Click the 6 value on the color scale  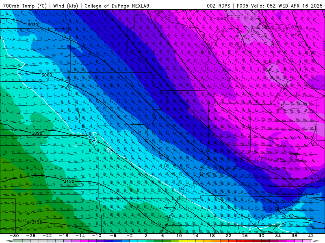162,236
